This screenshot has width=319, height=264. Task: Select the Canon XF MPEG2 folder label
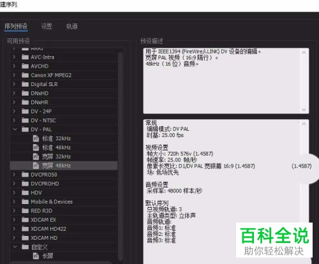tap(51, 75)
